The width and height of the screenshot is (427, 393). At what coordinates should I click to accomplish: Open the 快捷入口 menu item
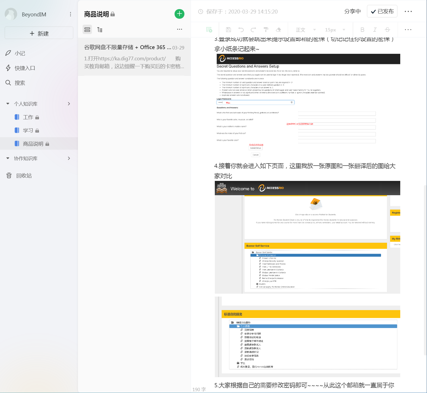[25, 68]
